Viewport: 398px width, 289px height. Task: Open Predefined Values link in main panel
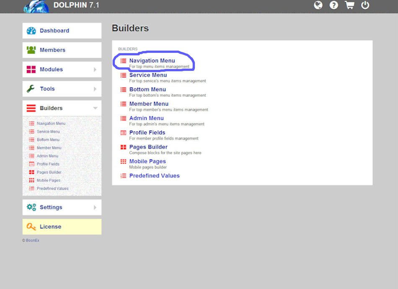[154, 175]
